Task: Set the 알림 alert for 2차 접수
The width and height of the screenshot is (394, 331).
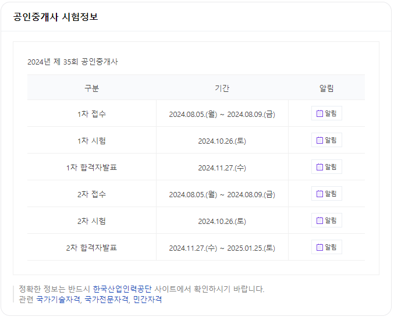Action: point(326,194)
